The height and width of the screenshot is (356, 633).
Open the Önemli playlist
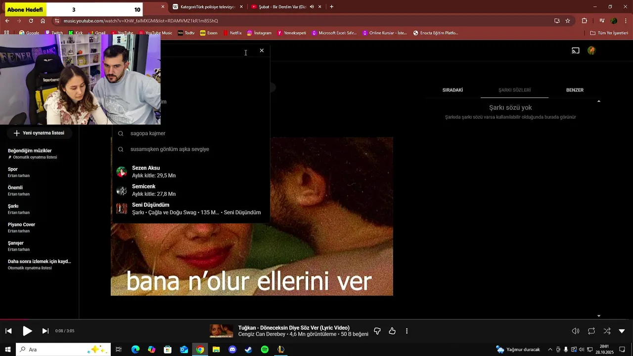point(40,191)
